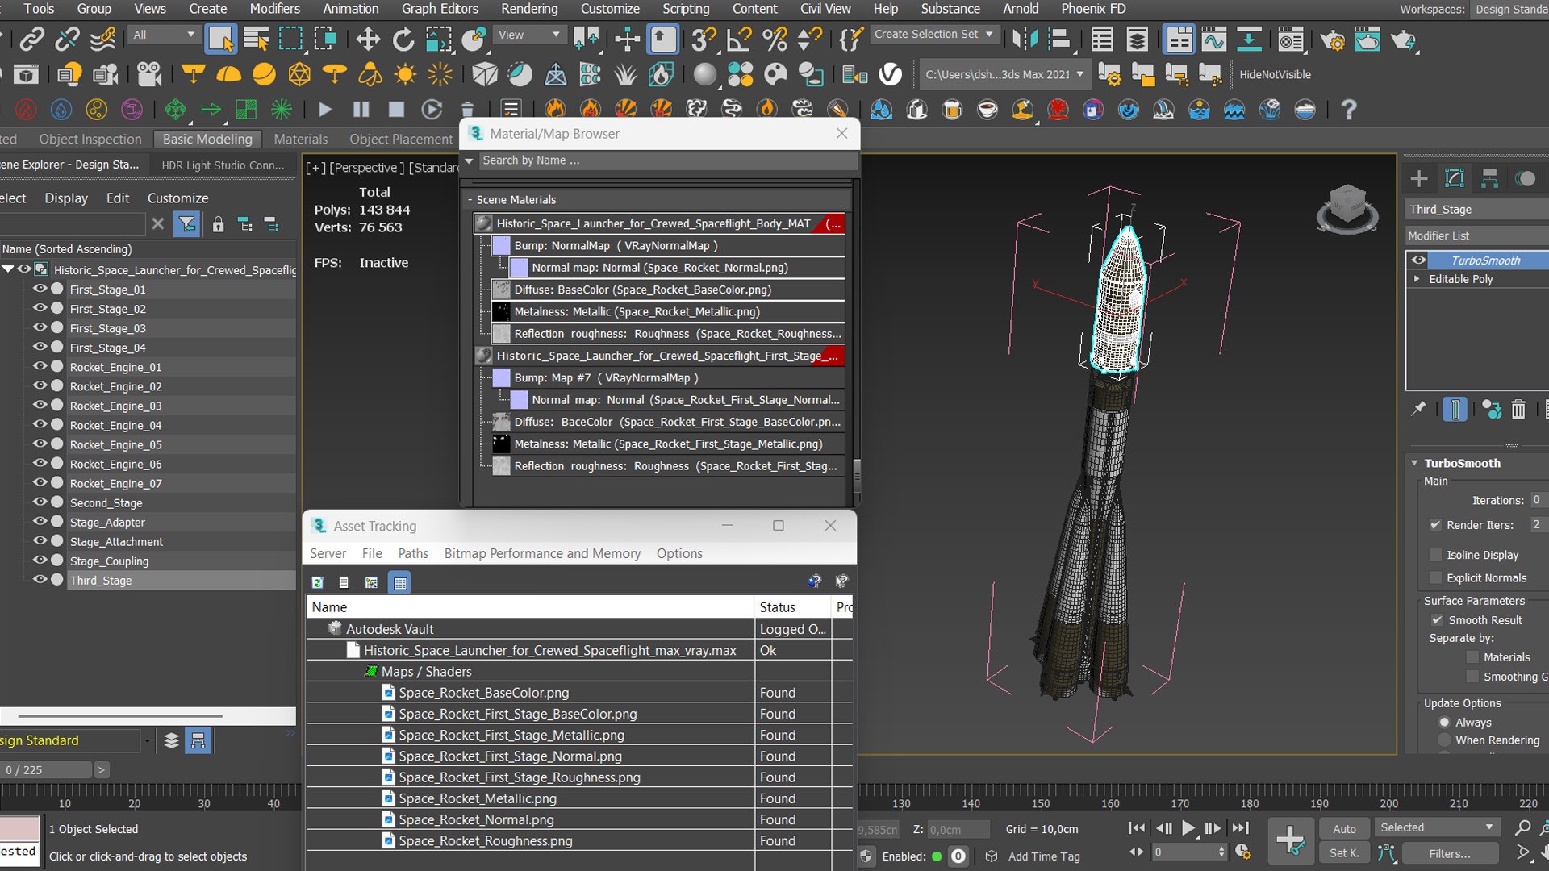Collapse the Historic_Space_Launcher scene tree root
The width and height of the screenshot is (1549, 871).
click(x=8, y=269)
